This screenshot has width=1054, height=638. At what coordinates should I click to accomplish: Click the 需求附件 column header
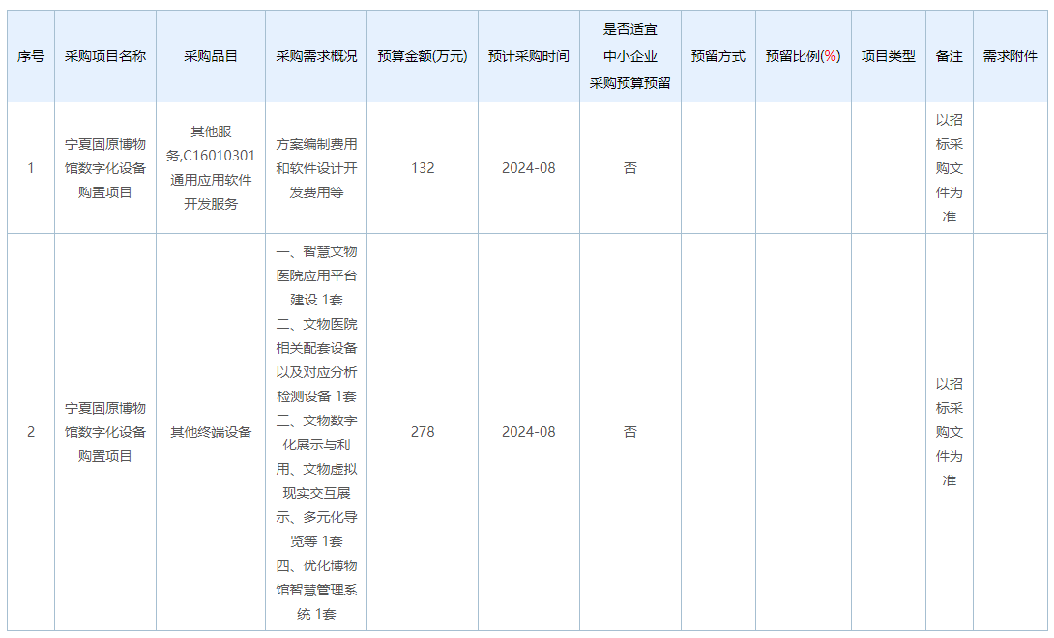[x=1010, y=56]
